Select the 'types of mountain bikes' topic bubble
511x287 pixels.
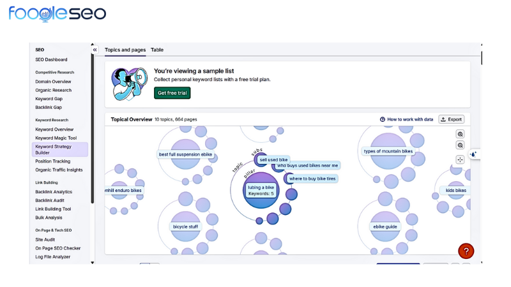tap(388, 151)
